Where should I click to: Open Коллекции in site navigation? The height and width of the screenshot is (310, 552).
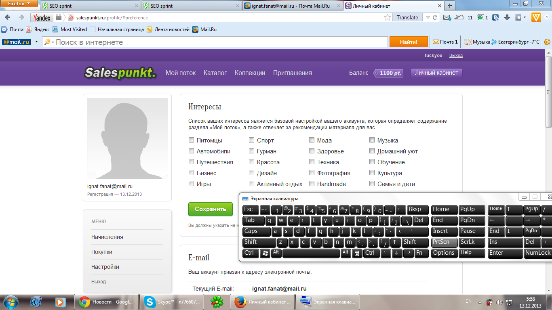[x=250, y=73]
